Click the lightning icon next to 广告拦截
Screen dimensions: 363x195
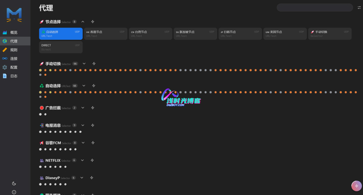coord(93,108)
